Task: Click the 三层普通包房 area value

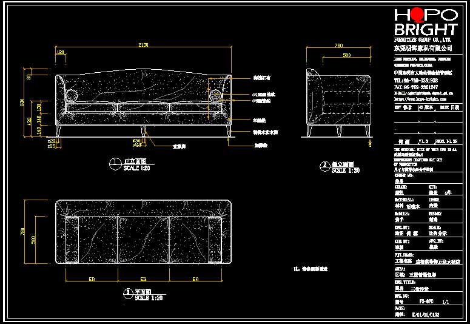Action: click(x=423, y=275)
